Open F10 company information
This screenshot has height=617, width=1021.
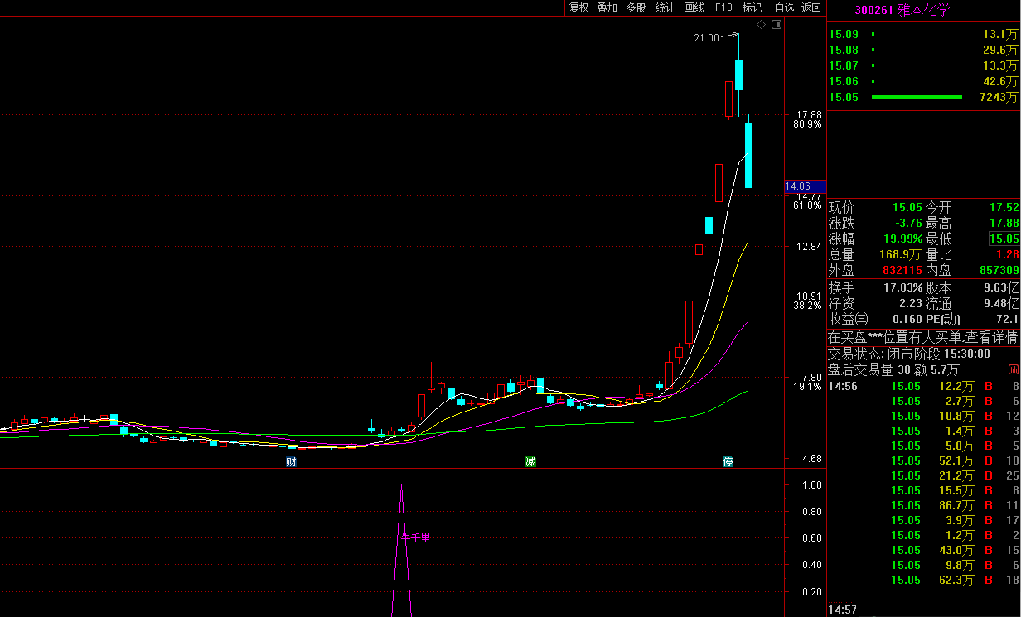click(x=723, y=7)
